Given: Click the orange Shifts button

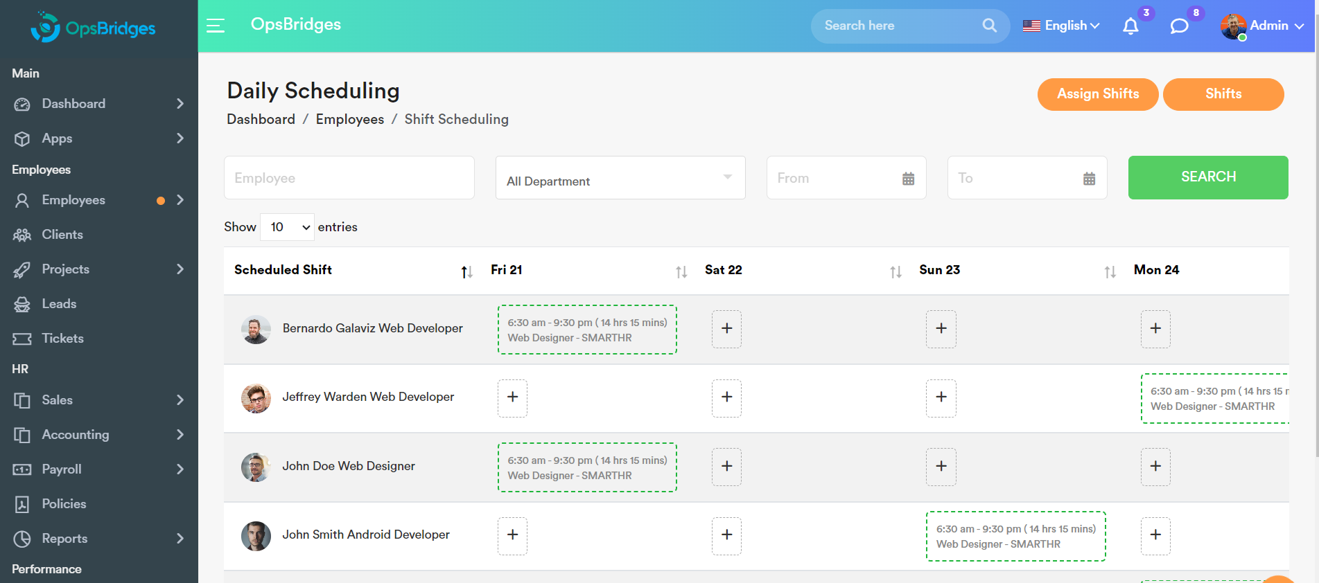Looking at the screenshot, I should click(x=1223, y=94).
